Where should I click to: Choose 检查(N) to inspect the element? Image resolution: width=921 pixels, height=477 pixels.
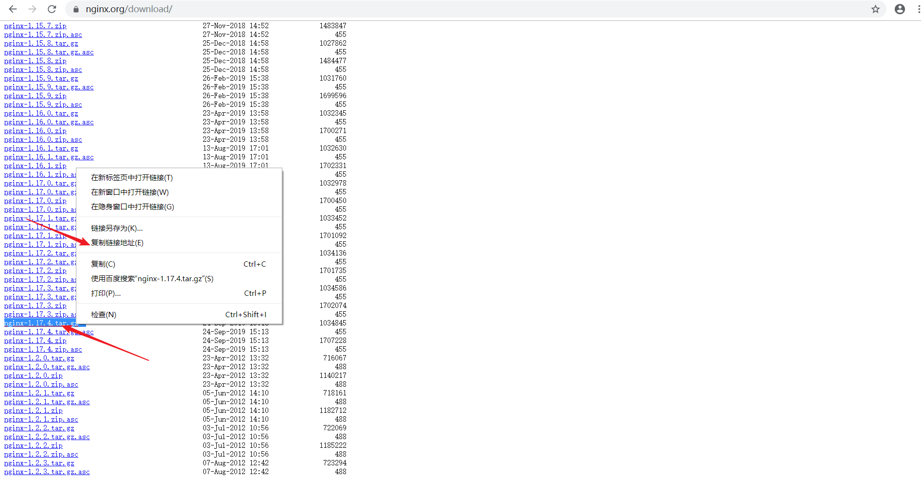[179, 315]
